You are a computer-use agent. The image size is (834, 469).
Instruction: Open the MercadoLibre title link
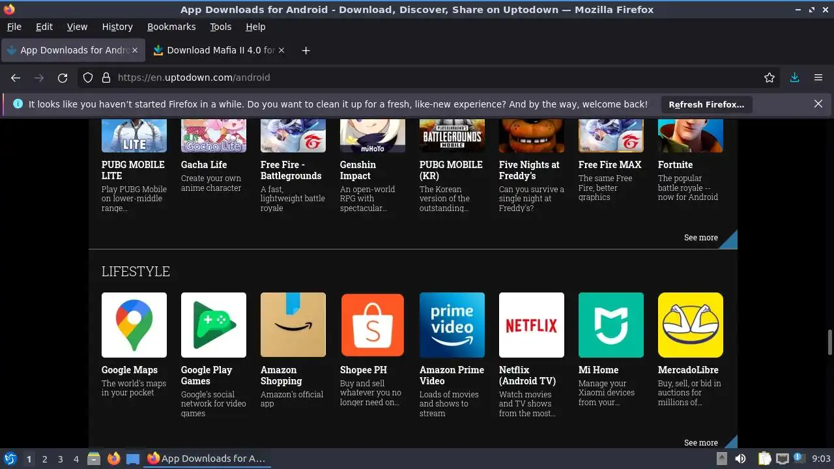coord(688,370)
